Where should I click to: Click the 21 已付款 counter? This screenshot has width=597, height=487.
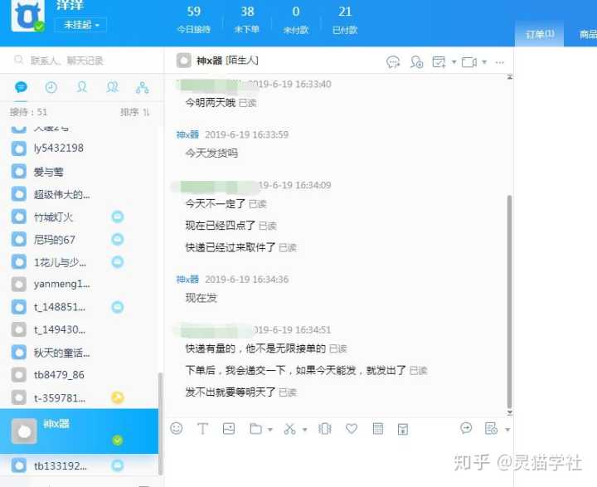[345, 19]
